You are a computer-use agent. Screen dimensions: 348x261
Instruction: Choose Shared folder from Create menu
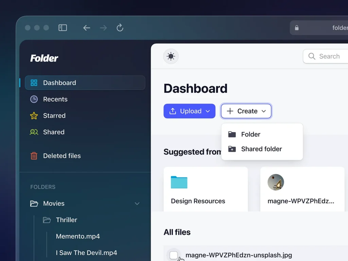pos(262,149)
